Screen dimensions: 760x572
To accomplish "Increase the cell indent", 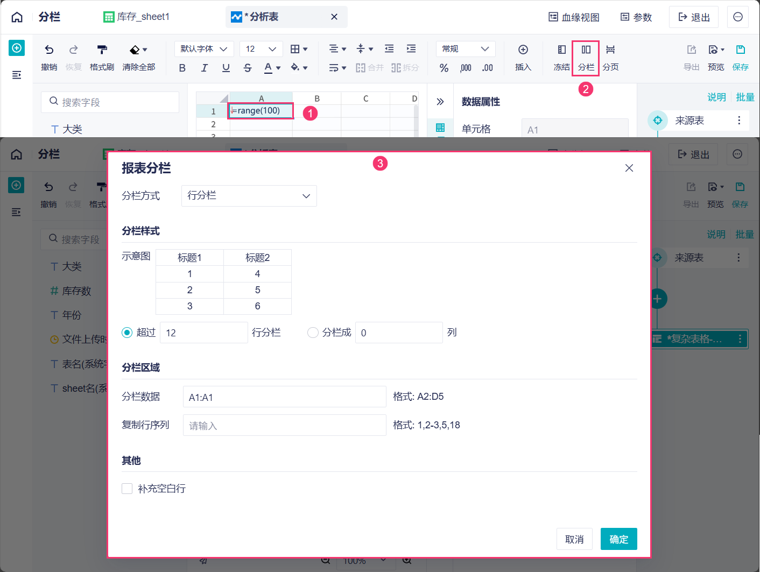I will pyautogui.click(x=411, y=49).
